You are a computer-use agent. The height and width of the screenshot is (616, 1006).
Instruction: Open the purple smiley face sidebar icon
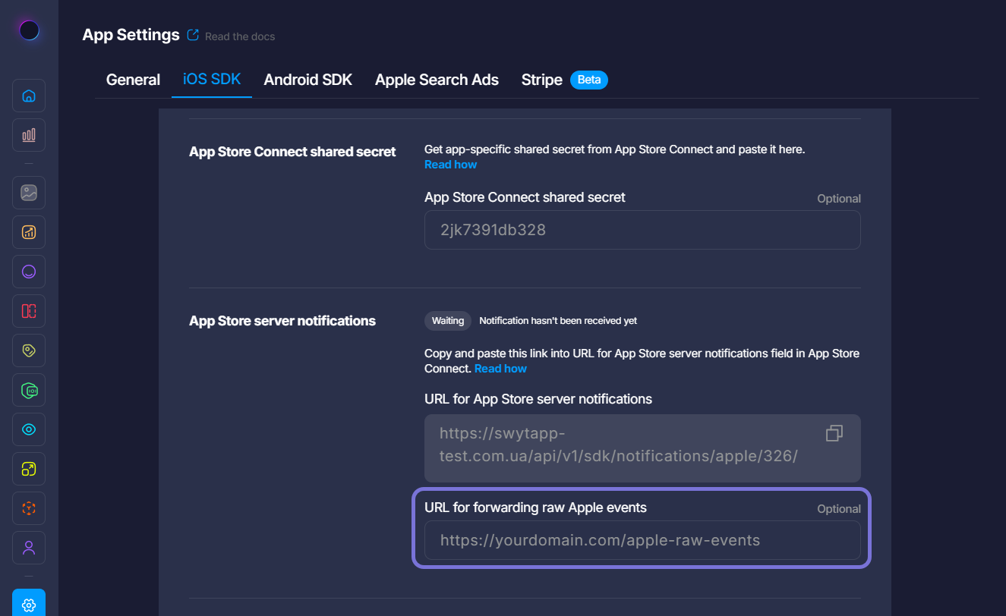click(29, 272)
